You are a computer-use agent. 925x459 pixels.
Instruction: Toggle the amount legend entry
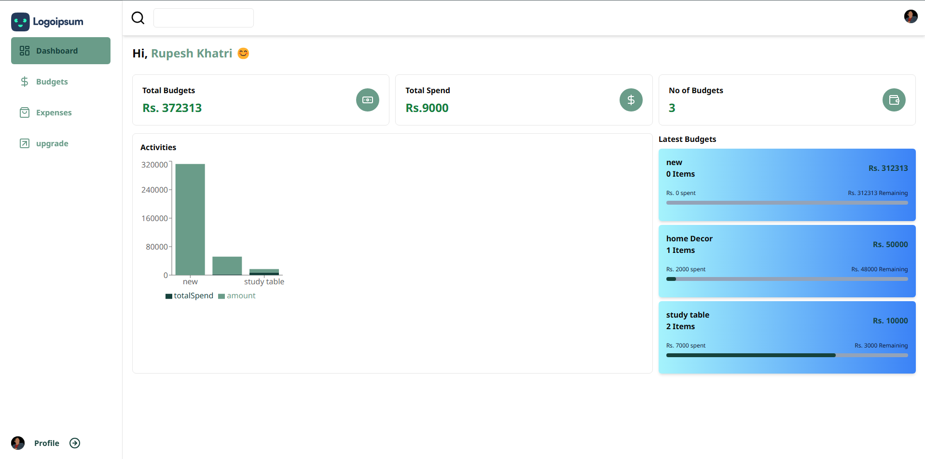[237, 296]
